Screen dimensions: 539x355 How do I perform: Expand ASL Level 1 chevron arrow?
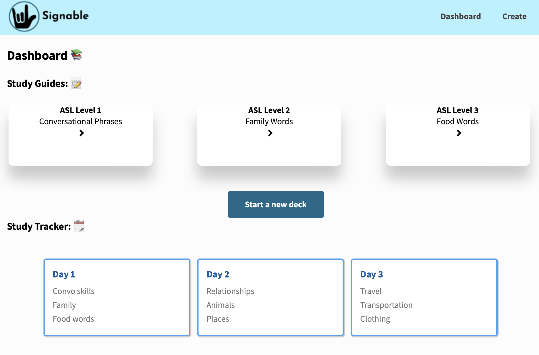[x=81, y=133]
